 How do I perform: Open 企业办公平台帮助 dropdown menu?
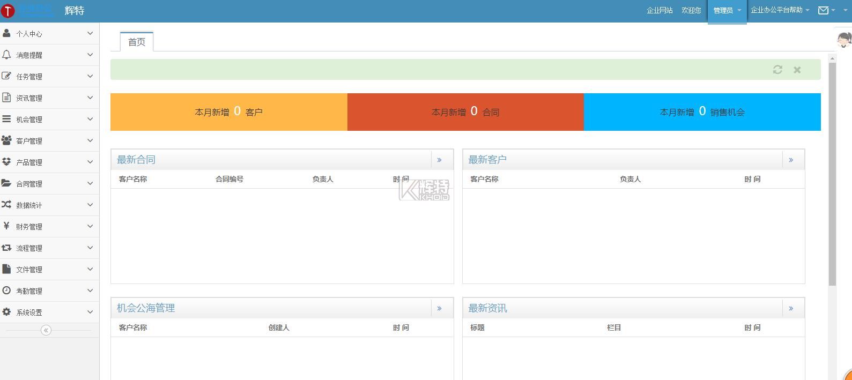(x=780, y=10)
